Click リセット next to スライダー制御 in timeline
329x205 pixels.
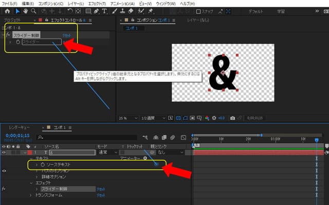point(101,189)
